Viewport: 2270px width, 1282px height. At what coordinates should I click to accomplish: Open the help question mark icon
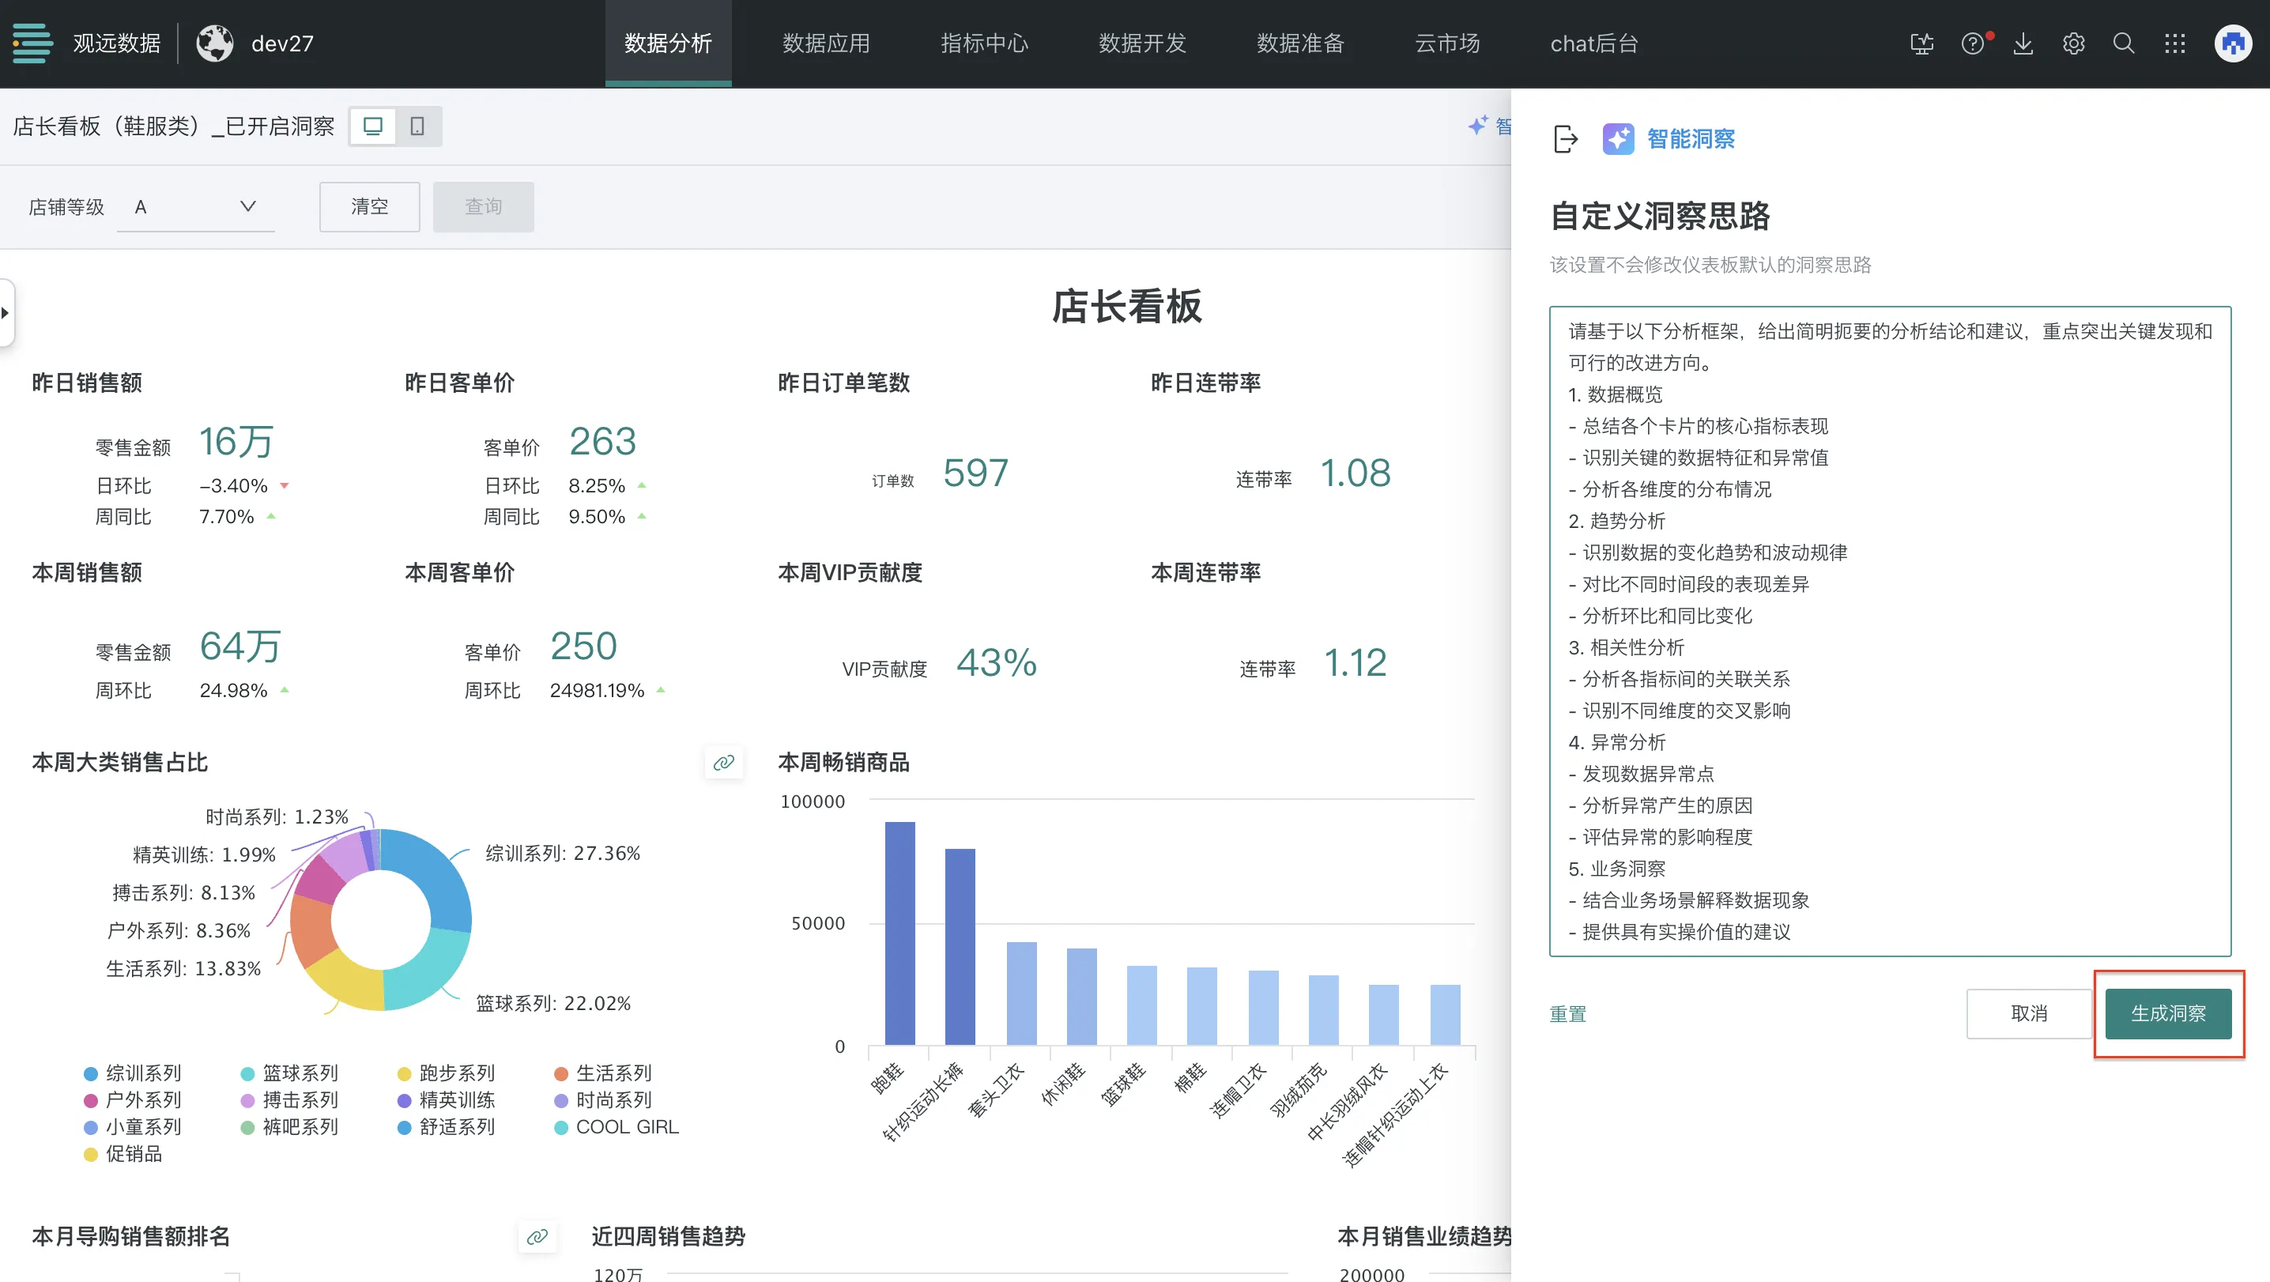click(1973, 43)
